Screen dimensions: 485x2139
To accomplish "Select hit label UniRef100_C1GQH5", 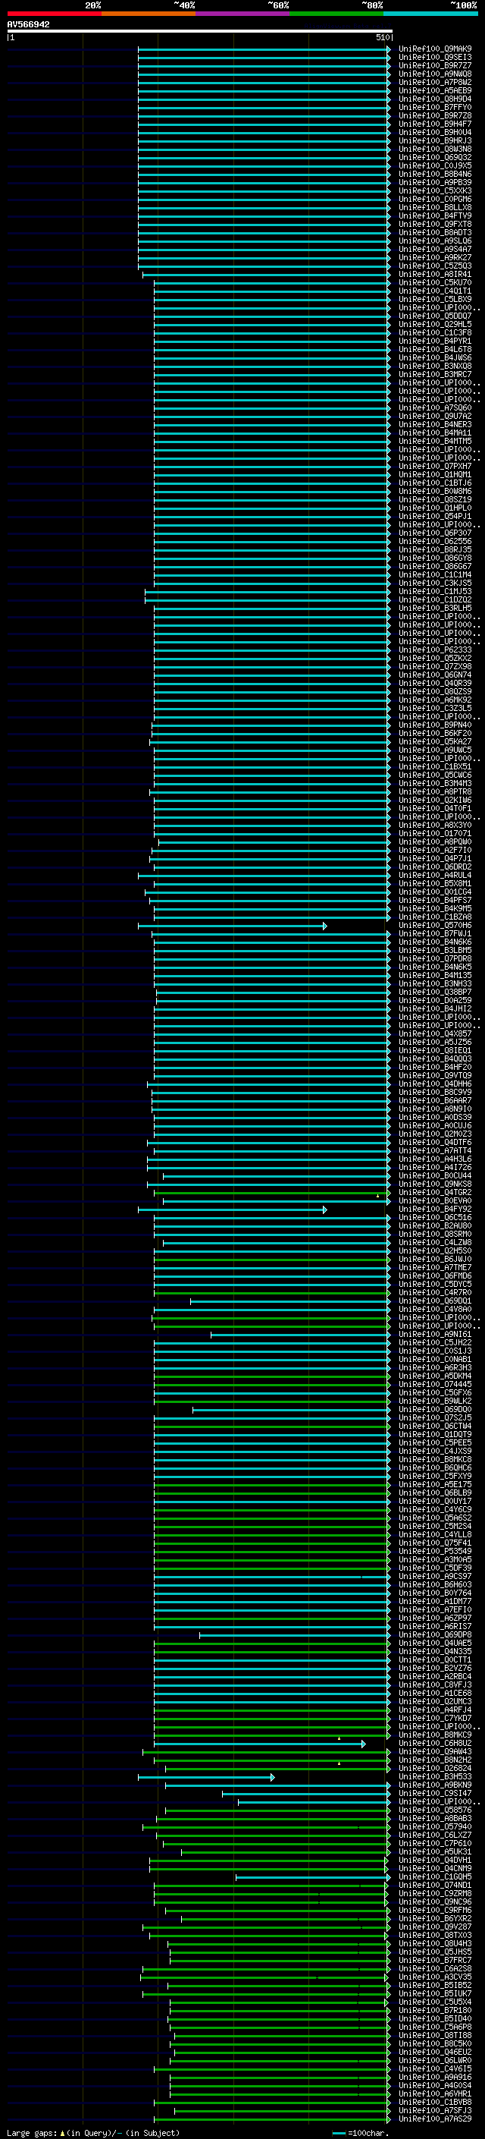I will (434, 1876).
